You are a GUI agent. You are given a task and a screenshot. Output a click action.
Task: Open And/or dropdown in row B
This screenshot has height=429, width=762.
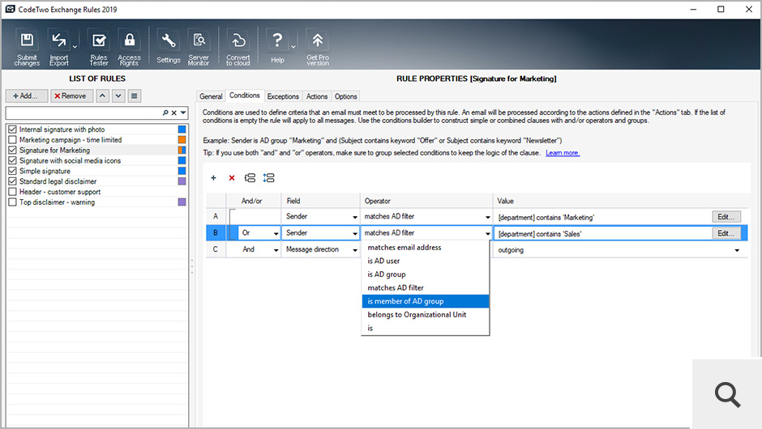[x=276, y=233]
